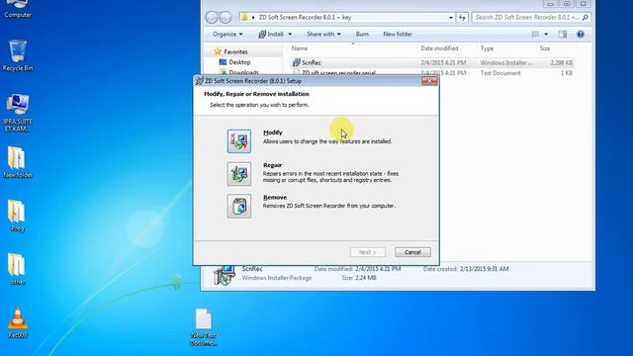Image resolution: width=633 pixels, height=356 pixels.
Task: Click the address bar path text
Action: [x=305, y=18]
